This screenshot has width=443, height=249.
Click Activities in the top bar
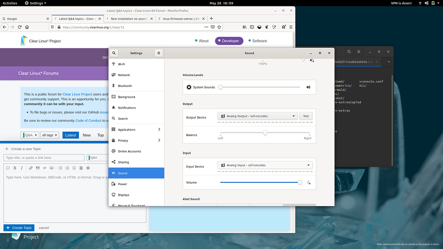pyautogui.click(x=10, y=3)
